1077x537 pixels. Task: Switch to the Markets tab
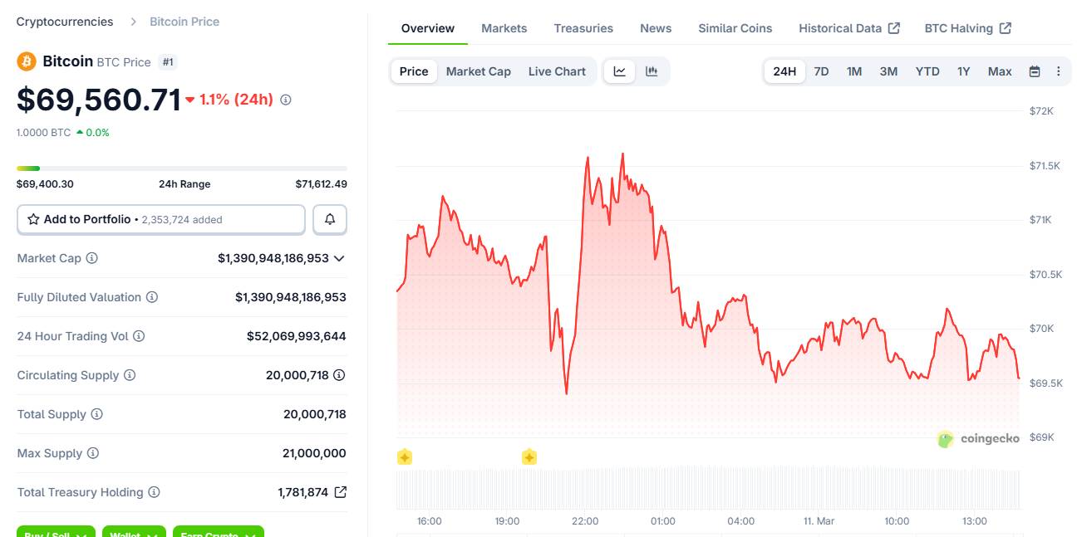[x=504, y=27]
